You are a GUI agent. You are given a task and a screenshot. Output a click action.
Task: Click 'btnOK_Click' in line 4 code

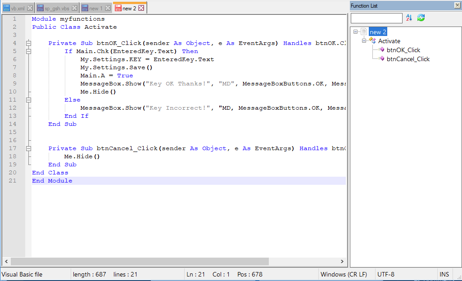coord(119,43)
